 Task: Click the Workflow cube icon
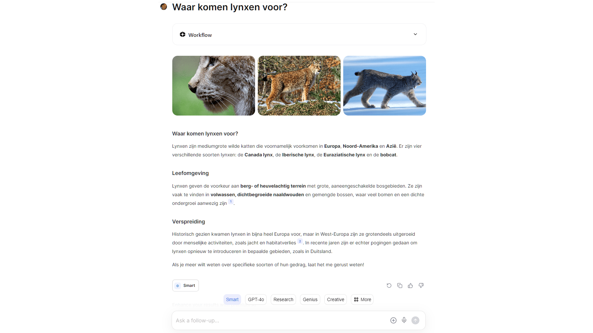click(183, 35)
